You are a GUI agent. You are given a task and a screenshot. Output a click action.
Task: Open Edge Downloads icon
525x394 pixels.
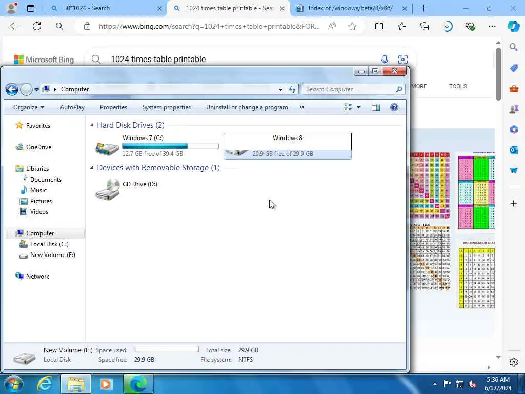[447, 26]
